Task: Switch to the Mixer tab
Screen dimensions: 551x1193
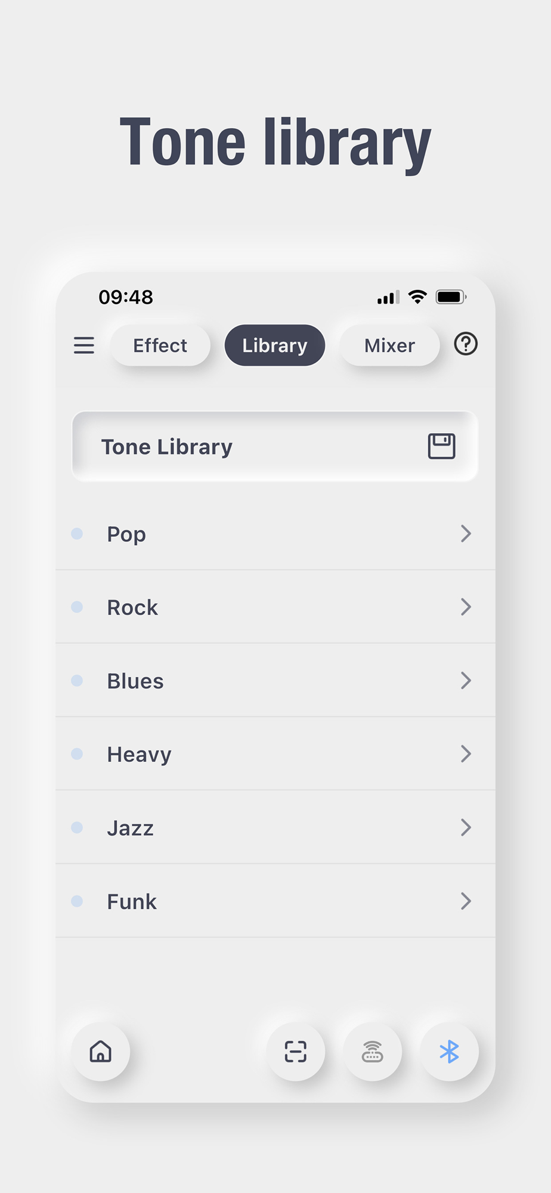Action: pyautogui.click(x=389, y=345)
